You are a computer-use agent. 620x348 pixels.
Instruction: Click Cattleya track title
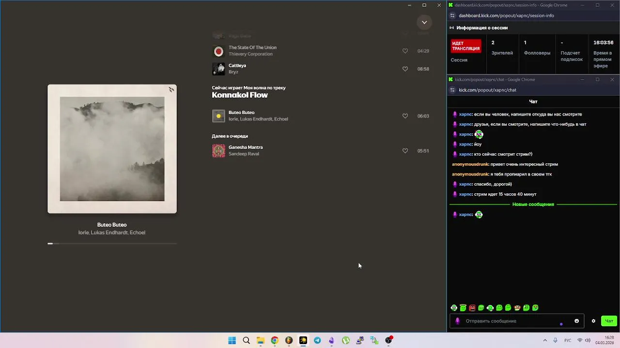[237, 66]
